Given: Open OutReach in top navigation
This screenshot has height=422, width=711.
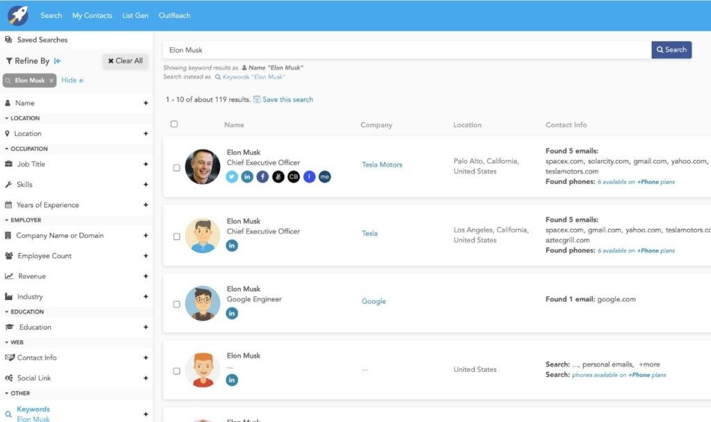Looking at the screenshot, I should click(x=174, y=15).
